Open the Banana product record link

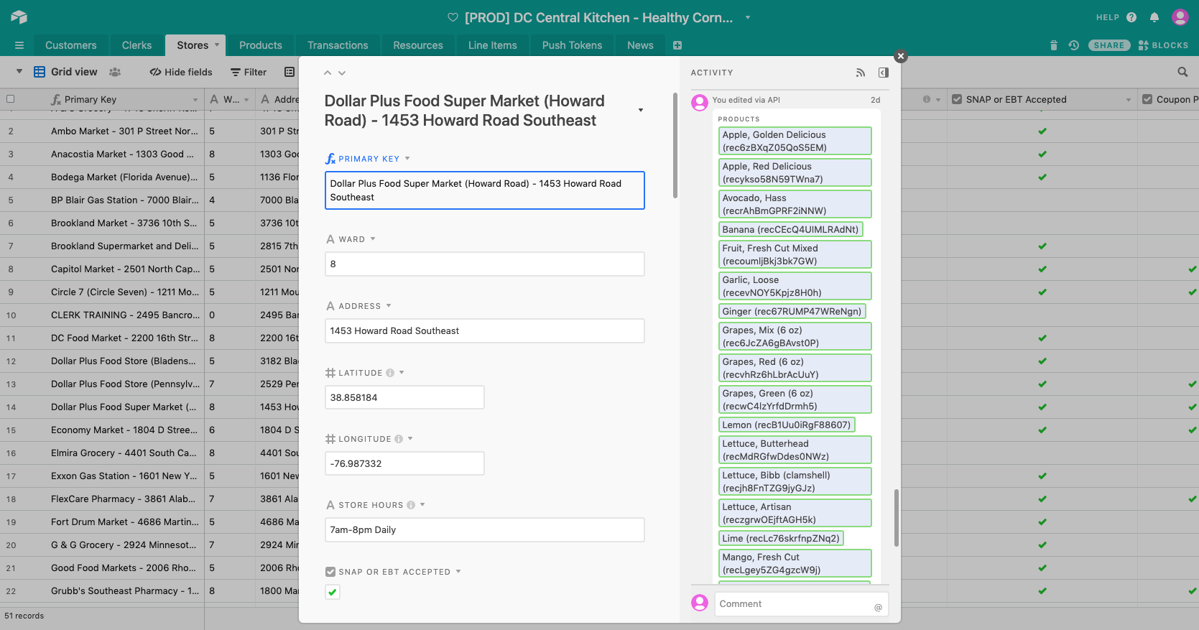coord(790,229)
